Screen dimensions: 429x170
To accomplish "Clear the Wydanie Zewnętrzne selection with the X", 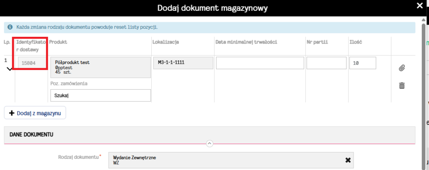I will 348,160.
